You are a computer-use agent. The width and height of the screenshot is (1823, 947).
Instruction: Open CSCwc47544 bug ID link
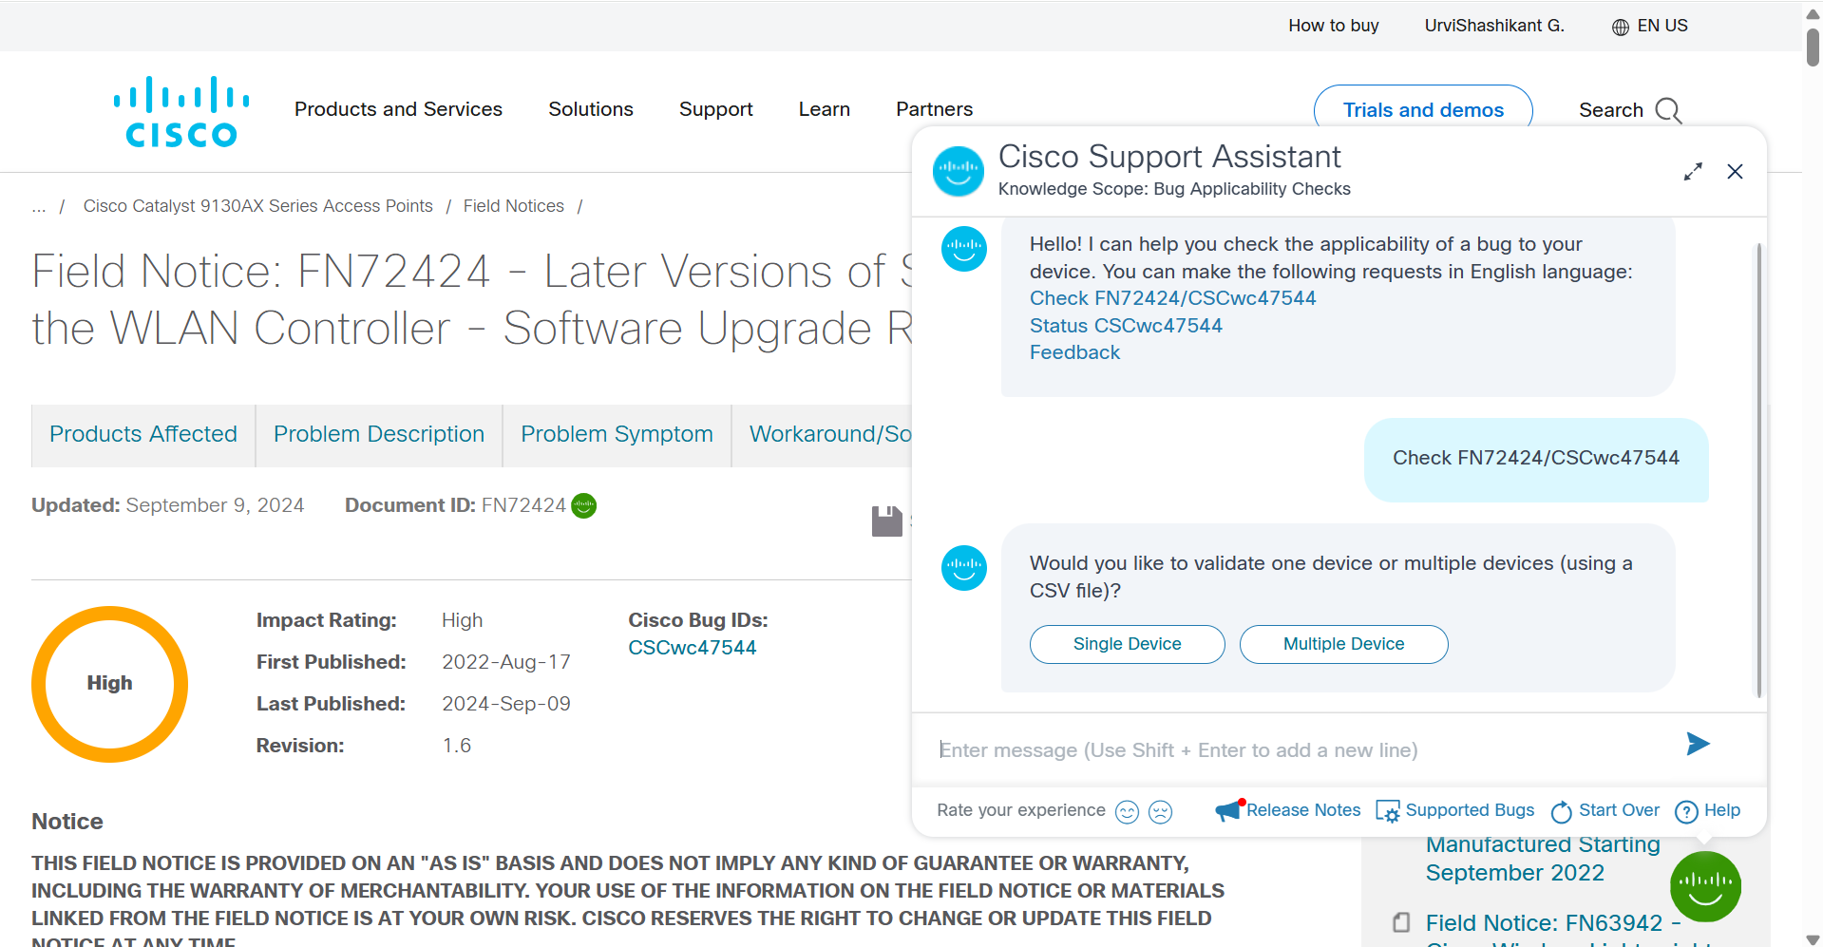pos(693,648)
